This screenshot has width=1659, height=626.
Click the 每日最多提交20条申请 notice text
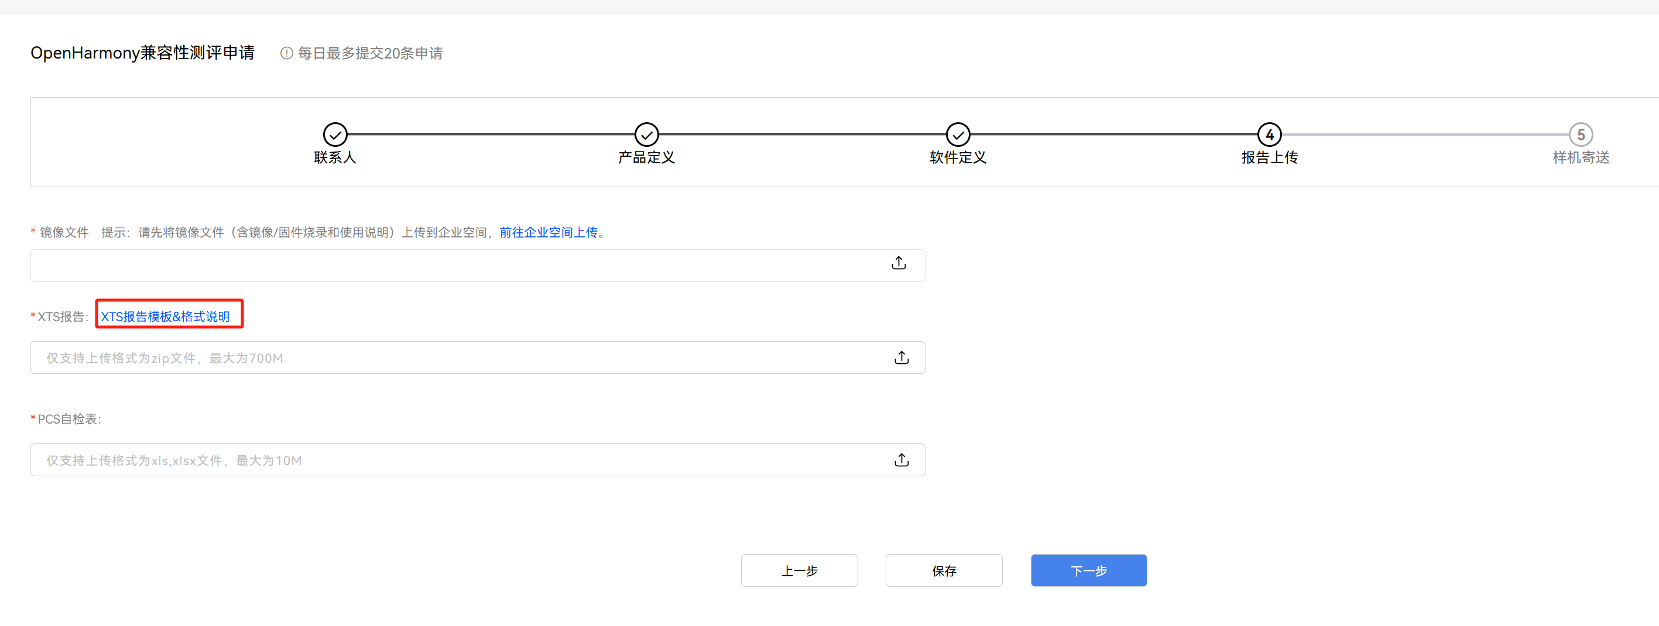pyautogui.click(x=371, y=53)
